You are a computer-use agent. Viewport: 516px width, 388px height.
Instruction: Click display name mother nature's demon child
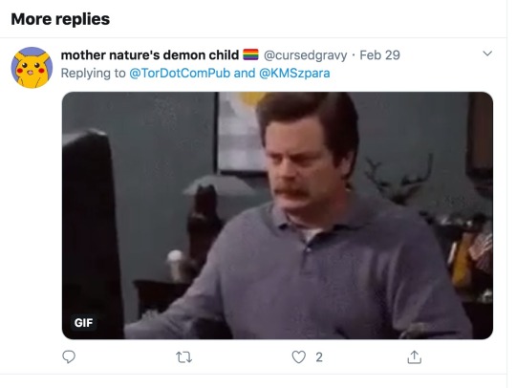click(x=150, y=55)
